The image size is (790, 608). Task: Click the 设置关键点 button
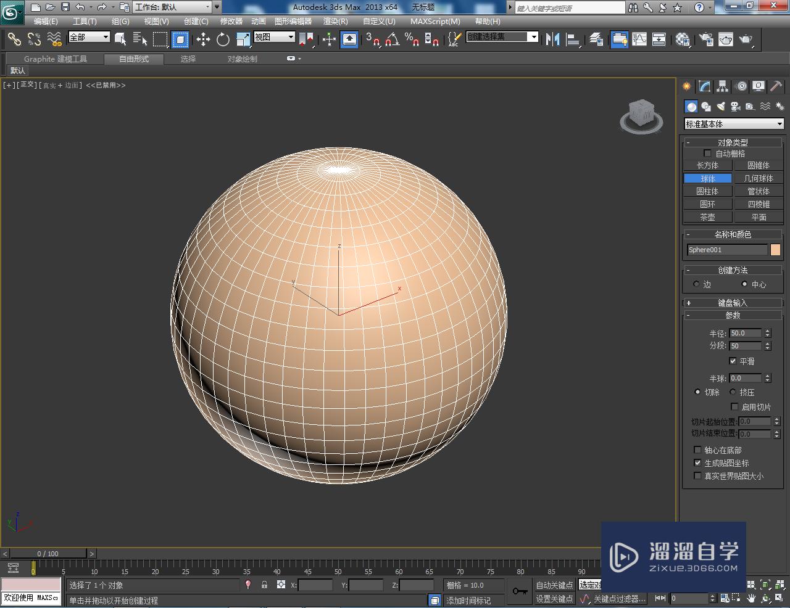554,599
